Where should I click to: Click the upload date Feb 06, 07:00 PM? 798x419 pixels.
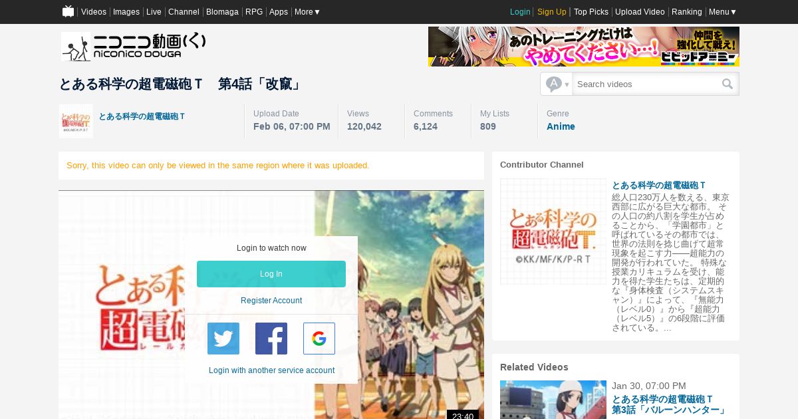pyautogui.click(x=292, y=126)
